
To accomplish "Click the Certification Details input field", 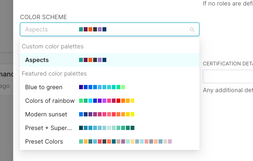I will pos(228,76).
